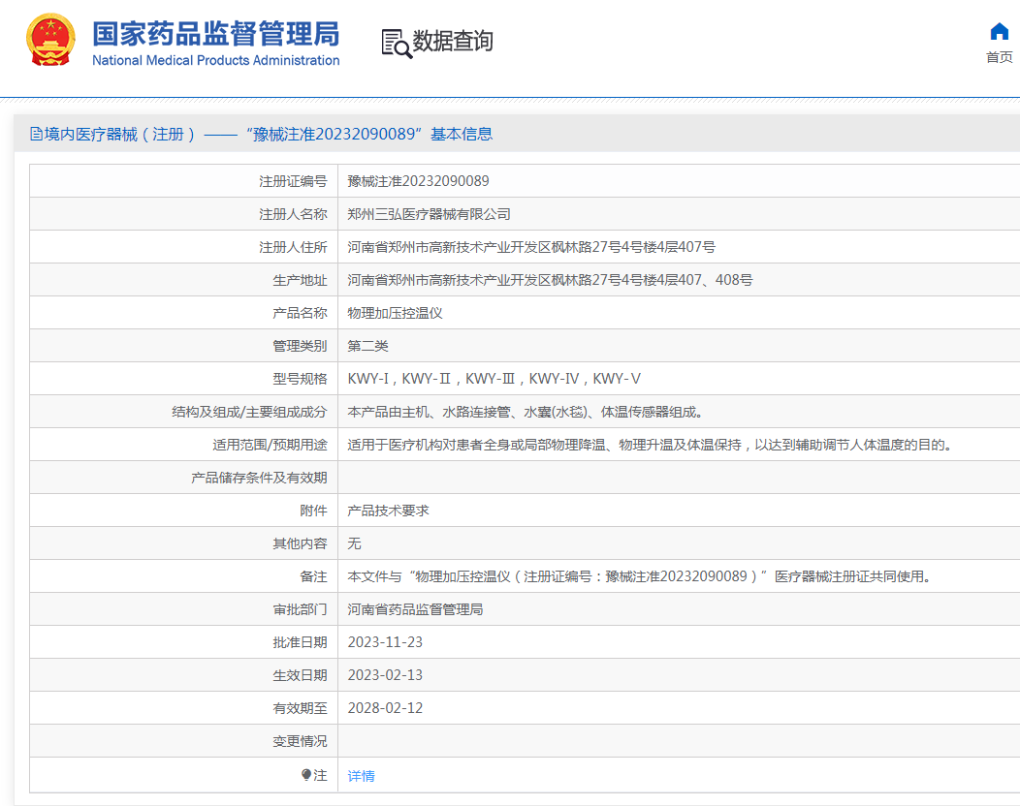Click the document icon before 境内医疗器械（注册）
The height and width of the screenshot is (806, 1020).
tap(34, 134)
